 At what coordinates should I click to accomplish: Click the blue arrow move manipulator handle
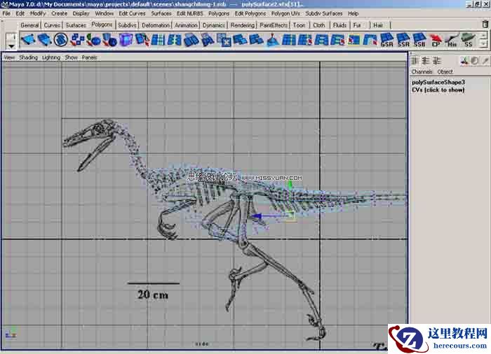(257, 216)
